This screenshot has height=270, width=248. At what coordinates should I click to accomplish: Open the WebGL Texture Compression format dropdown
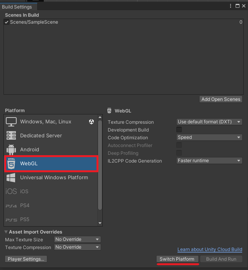pos(209,122)
